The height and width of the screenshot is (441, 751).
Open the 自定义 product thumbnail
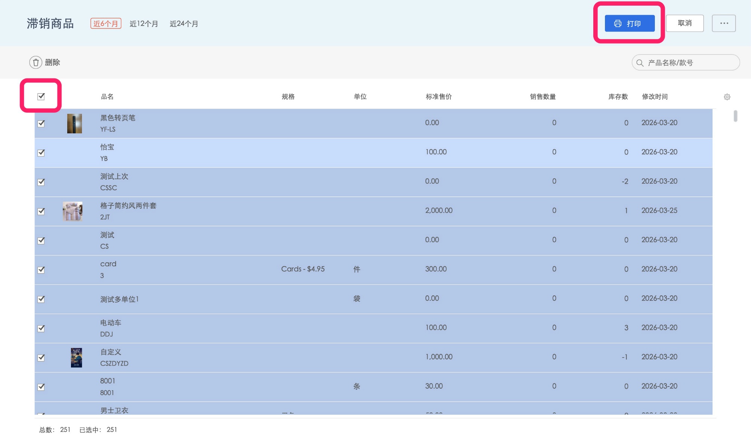click(76, 357)
